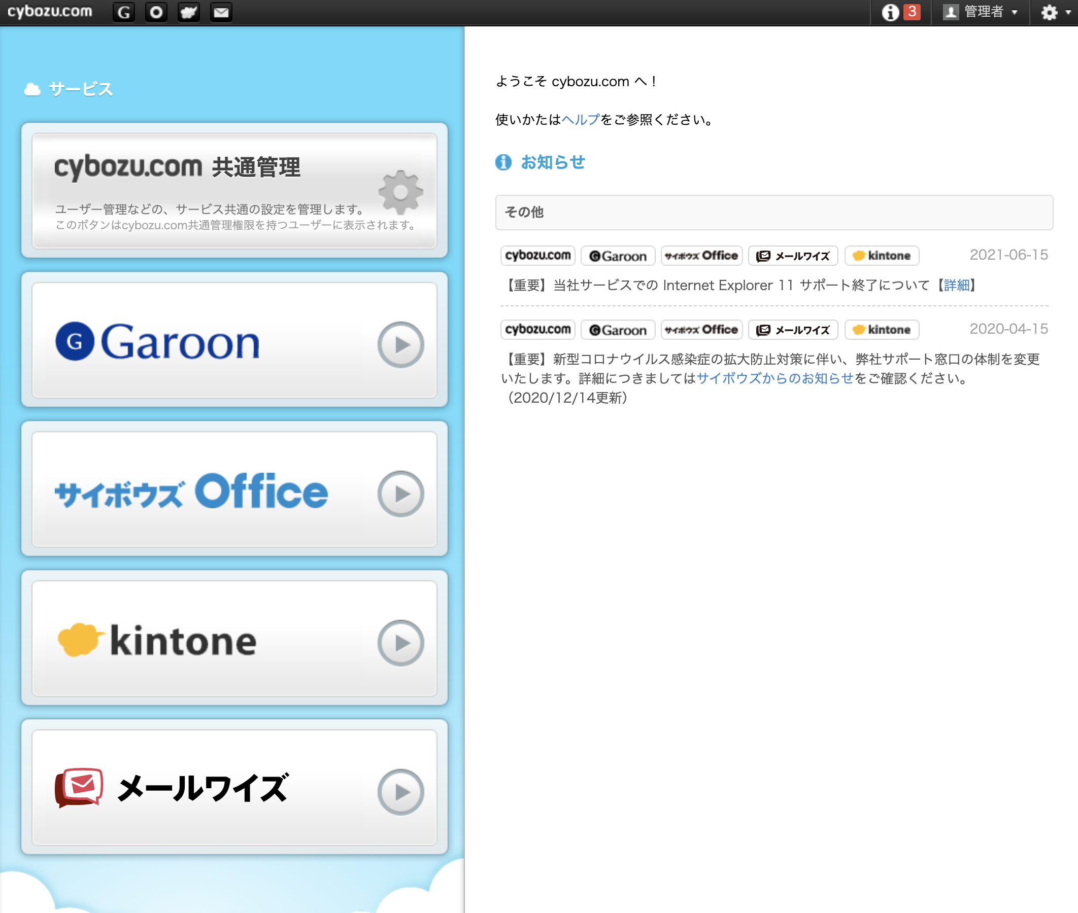Open Office via header O icon
This screenshot has height=913, width=1078.
click(156, 12)
